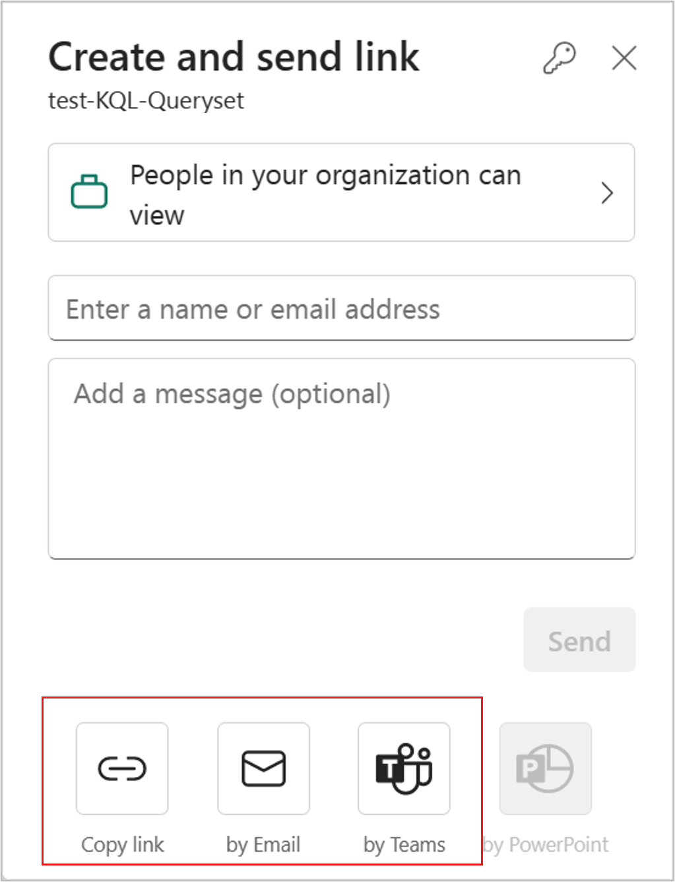Open link permissions with the key icon
The height and width of the screenshot is (882, 675).
(559, 58)
